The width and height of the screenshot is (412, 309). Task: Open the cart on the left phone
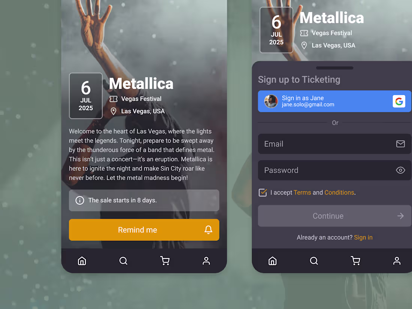pyautogui.click(x=165, y=261)
